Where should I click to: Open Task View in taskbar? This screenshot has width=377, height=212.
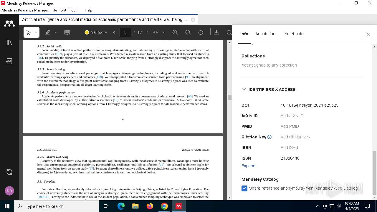106,206
